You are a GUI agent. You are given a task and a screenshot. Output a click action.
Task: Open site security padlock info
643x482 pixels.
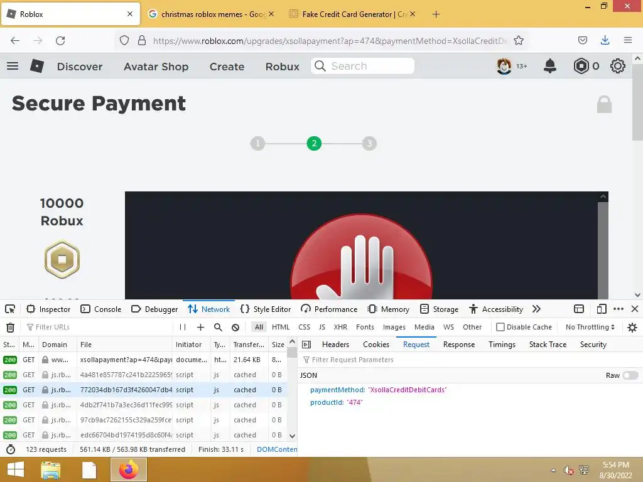click(x=142, y=41)
